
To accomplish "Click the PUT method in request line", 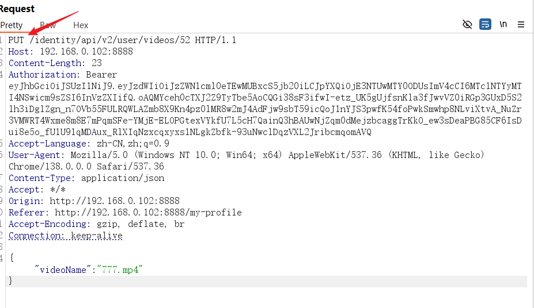I will point(16,40).
